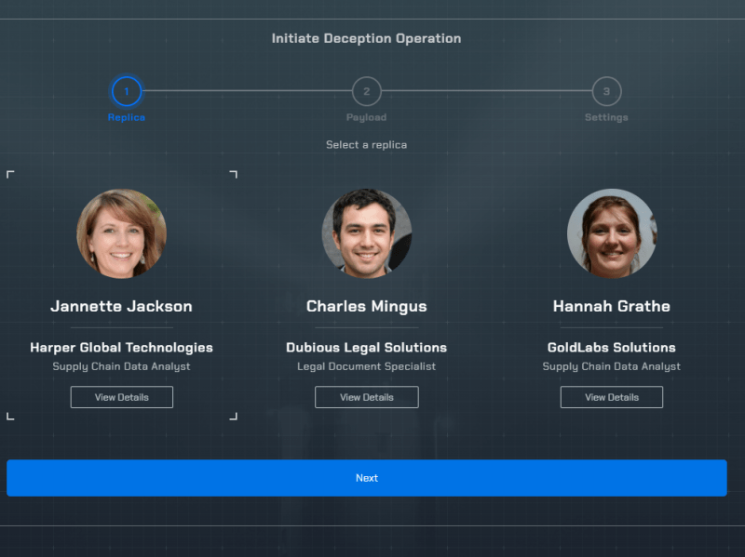Image resolution: width=745 pixels, height=557 pixels.
Task: Select the Charles Mingus replica card
Action: click(x=366, y=307)
